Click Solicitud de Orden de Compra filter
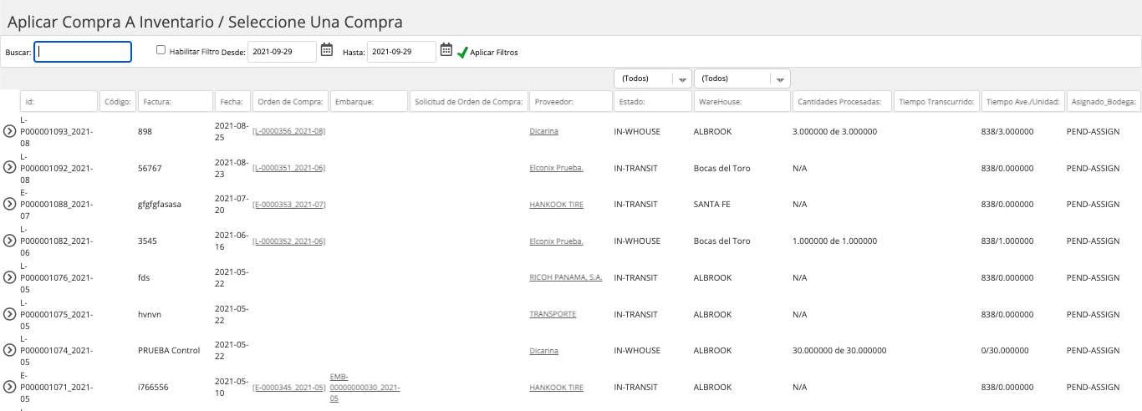This screenshot has width=1142, height=411. click(x=468, y=101)
